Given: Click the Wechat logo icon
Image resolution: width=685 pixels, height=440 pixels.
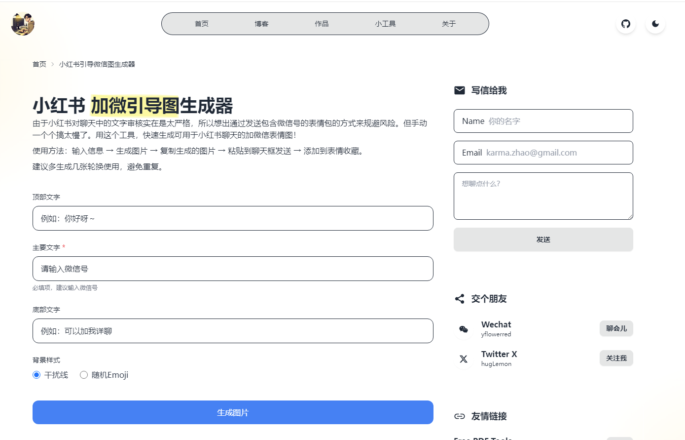Looking at the screenshot, I should [x=464, y=329].
